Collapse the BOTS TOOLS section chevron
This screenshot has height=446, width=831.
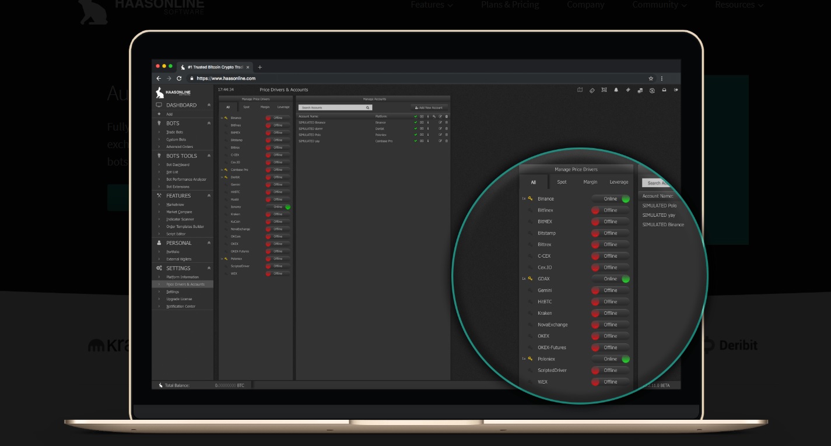[209, 156]
